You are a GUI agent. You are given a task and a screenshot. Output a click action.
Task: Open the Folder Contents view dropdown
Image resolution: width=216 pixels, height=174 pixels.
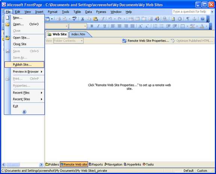tap(68, 41)
